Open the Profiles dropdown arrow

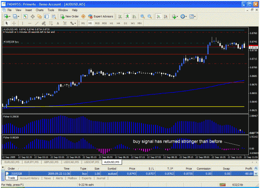[19, 17]
